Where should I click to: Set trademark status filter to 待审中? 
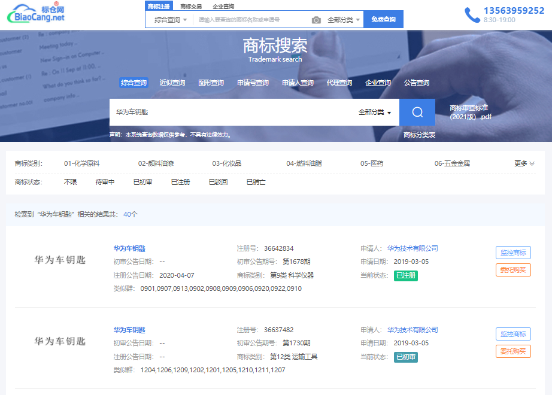(105, 182)
